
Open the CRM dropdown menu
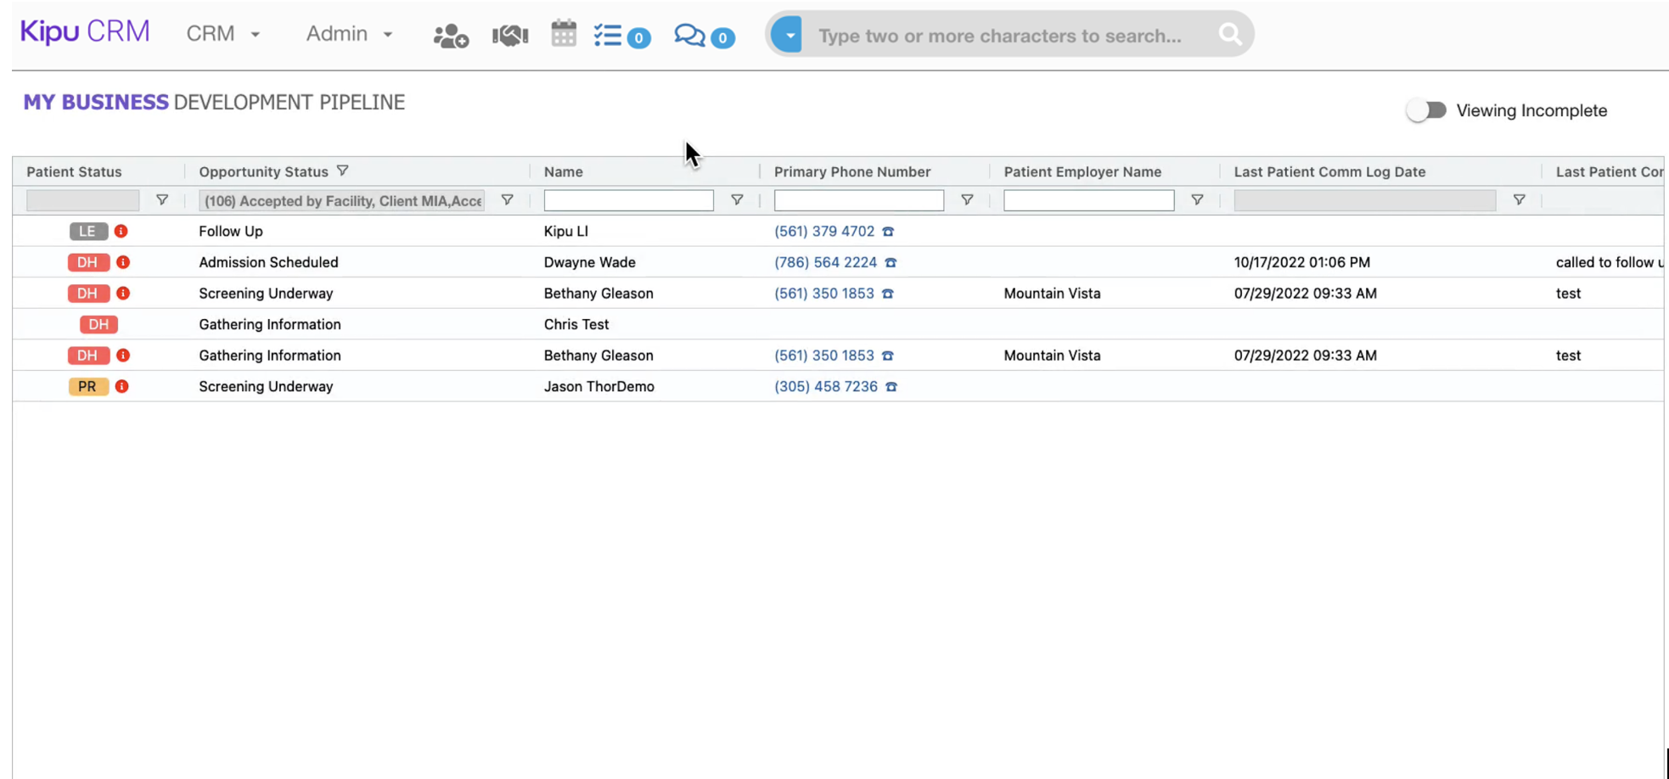point(222,34)
